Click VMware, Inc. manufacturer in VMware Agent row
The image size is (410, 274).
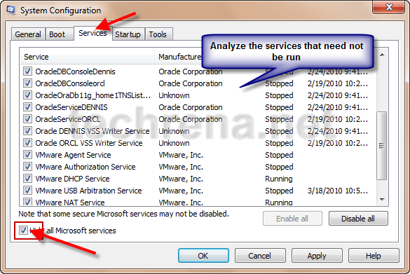pos(181,155)
